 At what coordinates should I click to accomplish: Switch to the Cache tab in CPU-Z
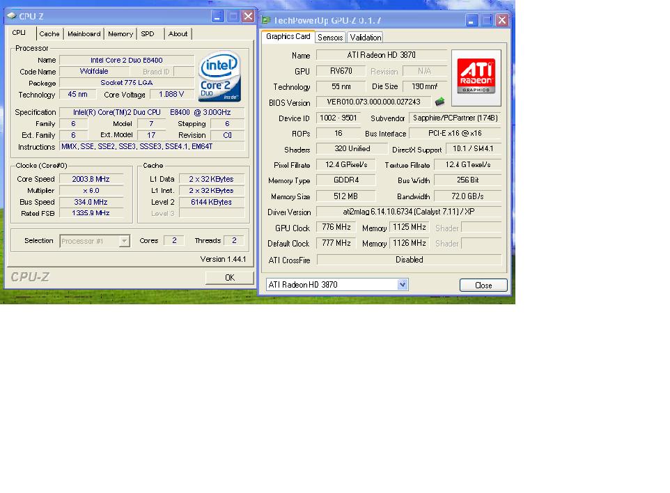49,33
